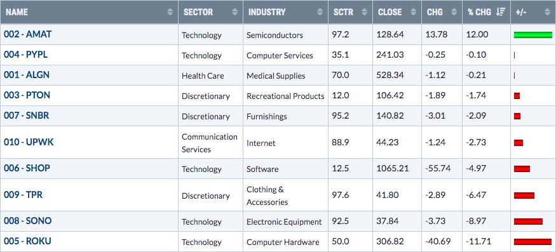556x252 pixels.
Task: Click SECTOR column sort arrows icon
Action: point(234,12)
